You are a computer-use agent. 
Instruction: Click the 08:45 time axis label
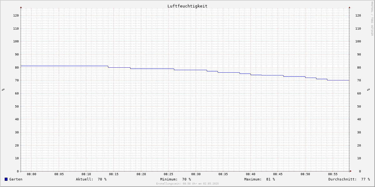[278, 174]
